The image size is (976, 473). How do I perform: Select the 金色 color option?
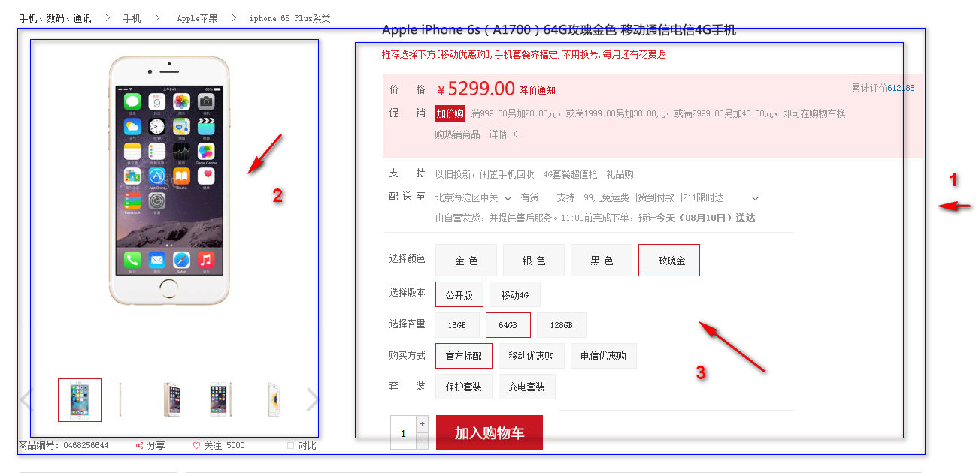(x=466, y=261)
